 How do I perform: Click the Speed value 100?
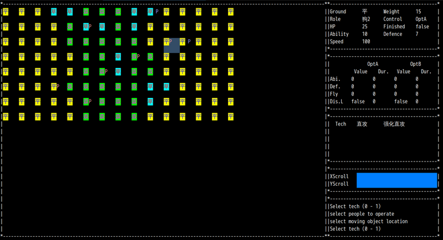[x=366, y=41]
